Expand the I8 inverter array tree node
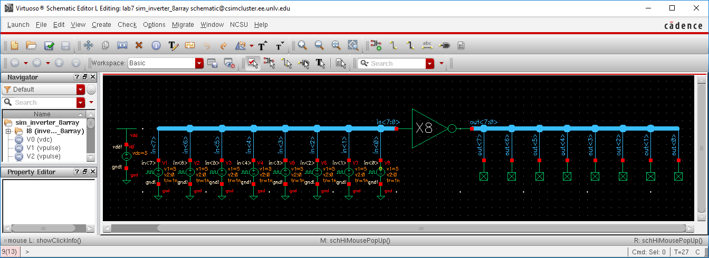 [x=8, y=131]
